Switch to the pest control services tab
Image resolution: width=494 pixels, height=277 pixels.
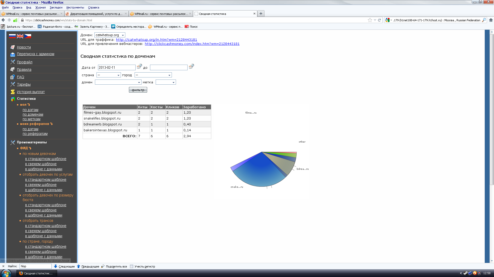[96, 14]
